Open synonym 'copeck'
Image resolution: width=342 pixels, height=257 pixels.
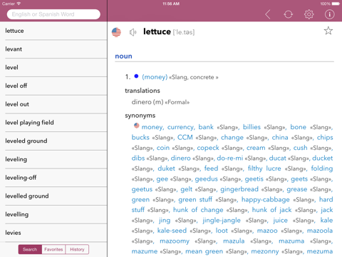[208, 148]
